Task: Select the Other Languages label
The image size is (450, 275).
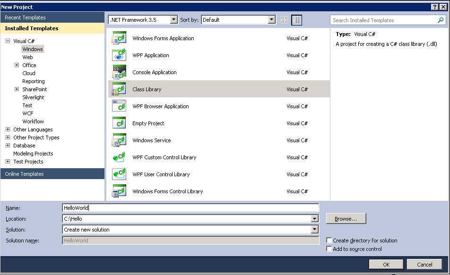Action: 33,129
